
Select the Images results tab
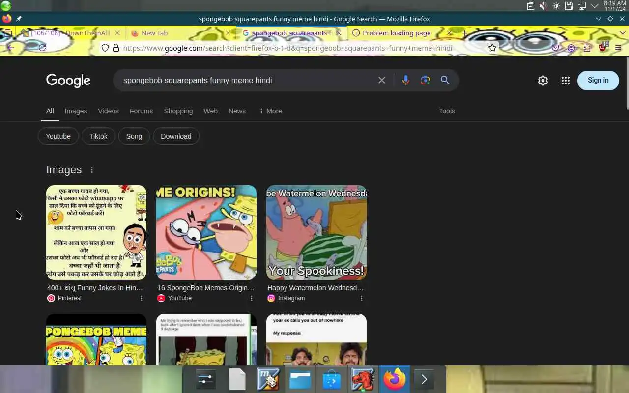(x=76, y=111)
